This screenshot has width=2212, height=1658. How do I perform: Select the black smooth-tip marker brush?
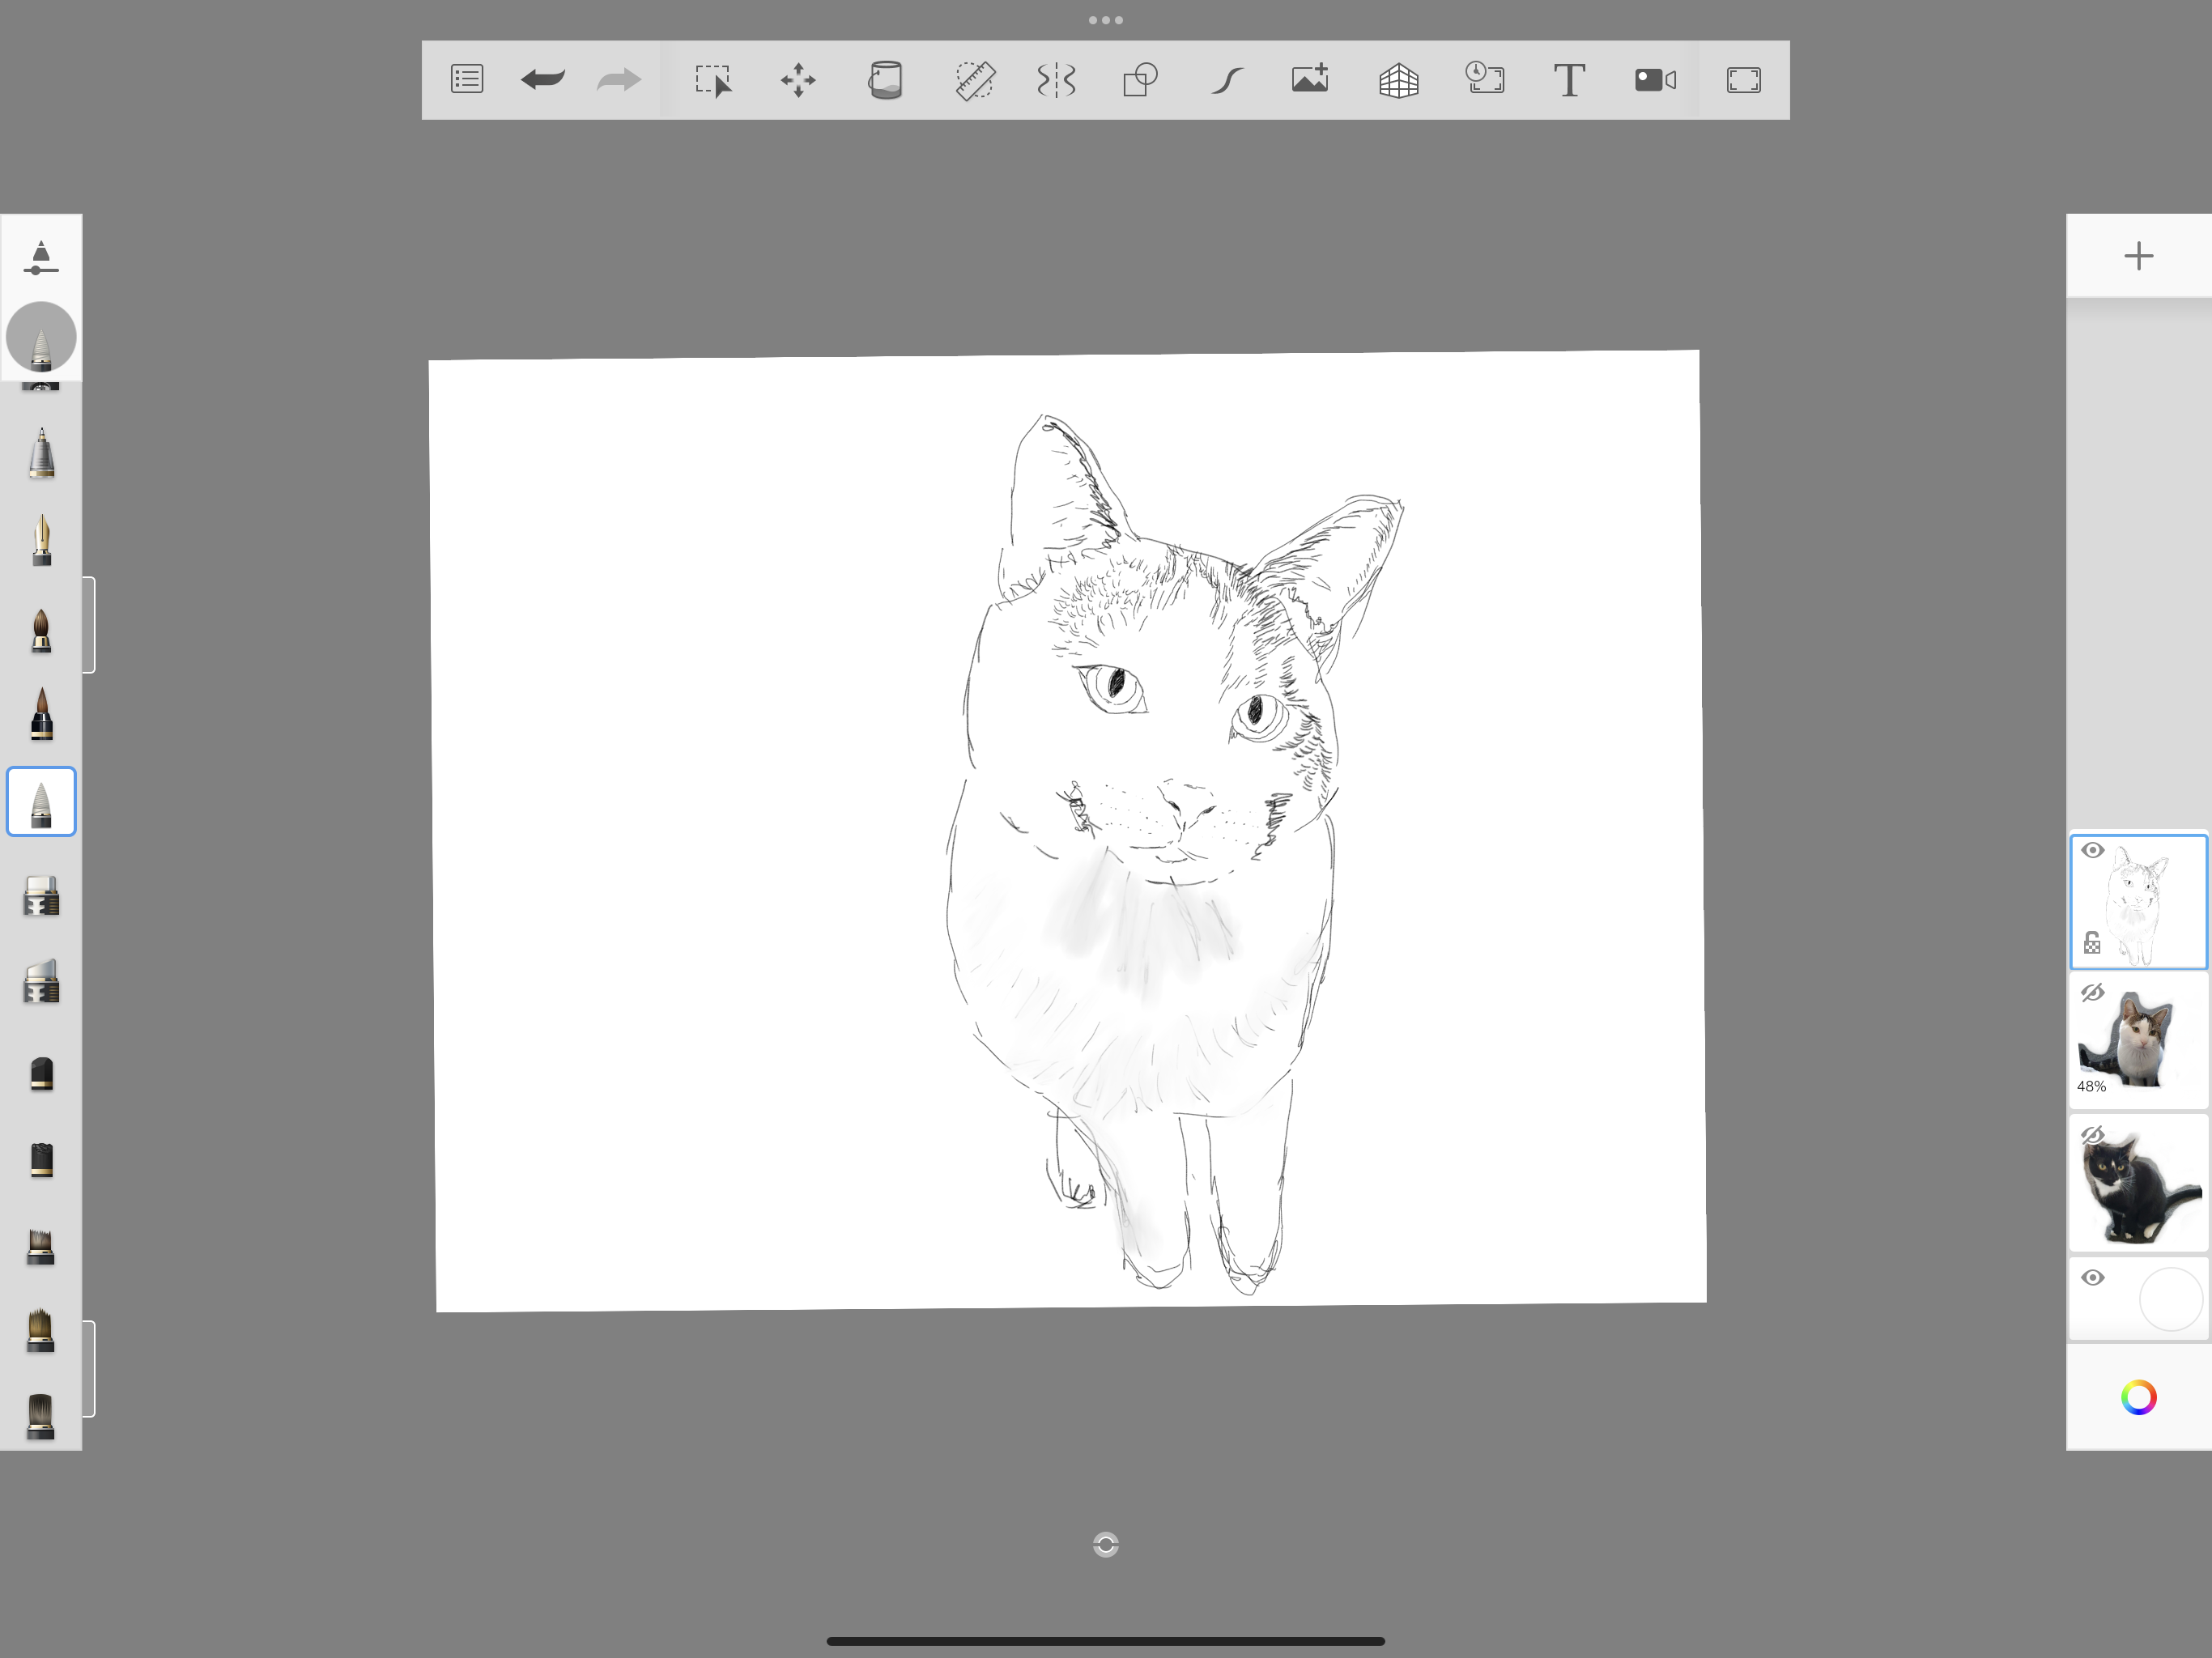[x=41, y=1074]
